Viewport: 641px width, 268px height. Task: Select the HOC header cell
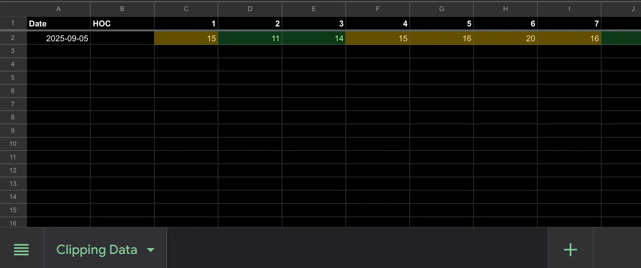[x=122, y=23]
